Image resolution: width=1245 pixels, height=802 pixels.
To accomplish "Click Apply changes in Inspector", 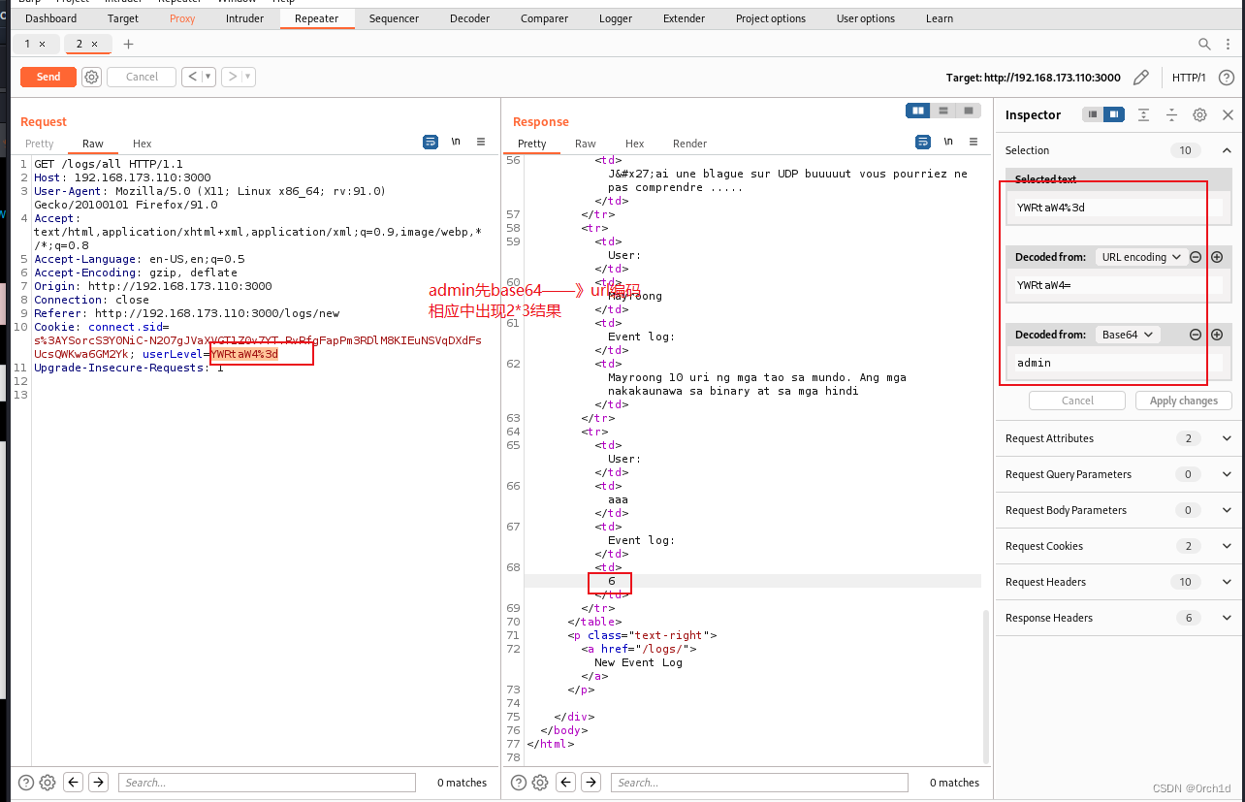I will coord(1183,401).
